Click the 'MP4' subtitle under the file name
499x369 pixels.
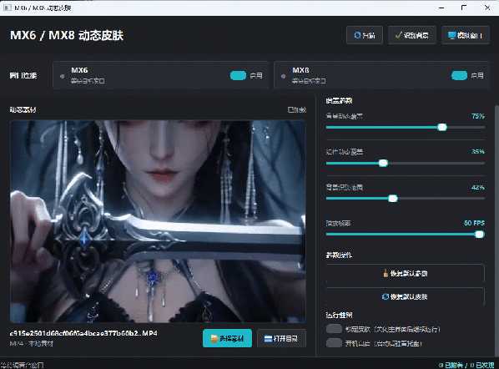[32, 343]
